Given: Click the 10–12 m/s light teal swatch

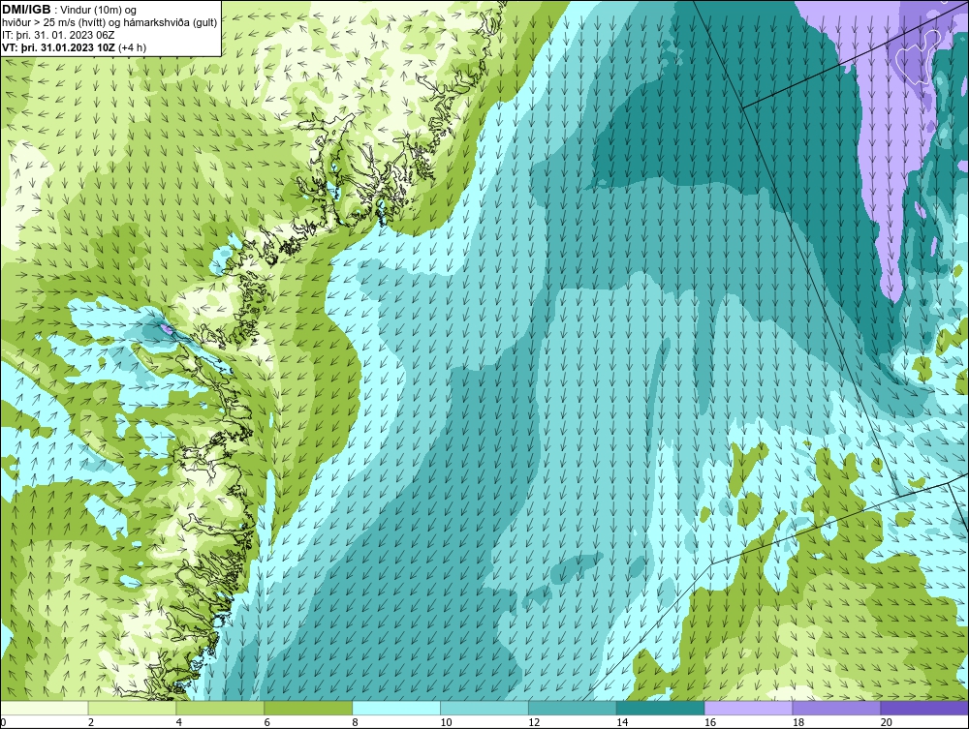Looking at the screenshot, I should click(484, 708).
